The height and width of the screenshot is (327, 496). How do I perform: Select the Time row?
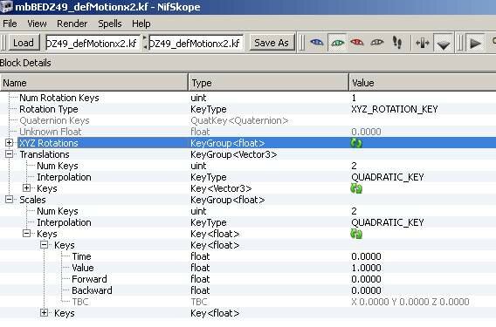point(248,256)
